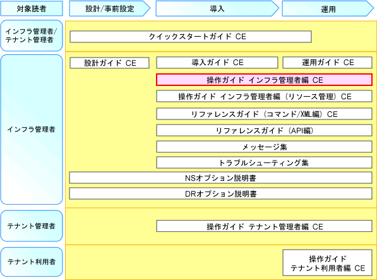
Task: Click the 運用 phase arrow header
Action: pyautogui.click(x=328, y=9)
